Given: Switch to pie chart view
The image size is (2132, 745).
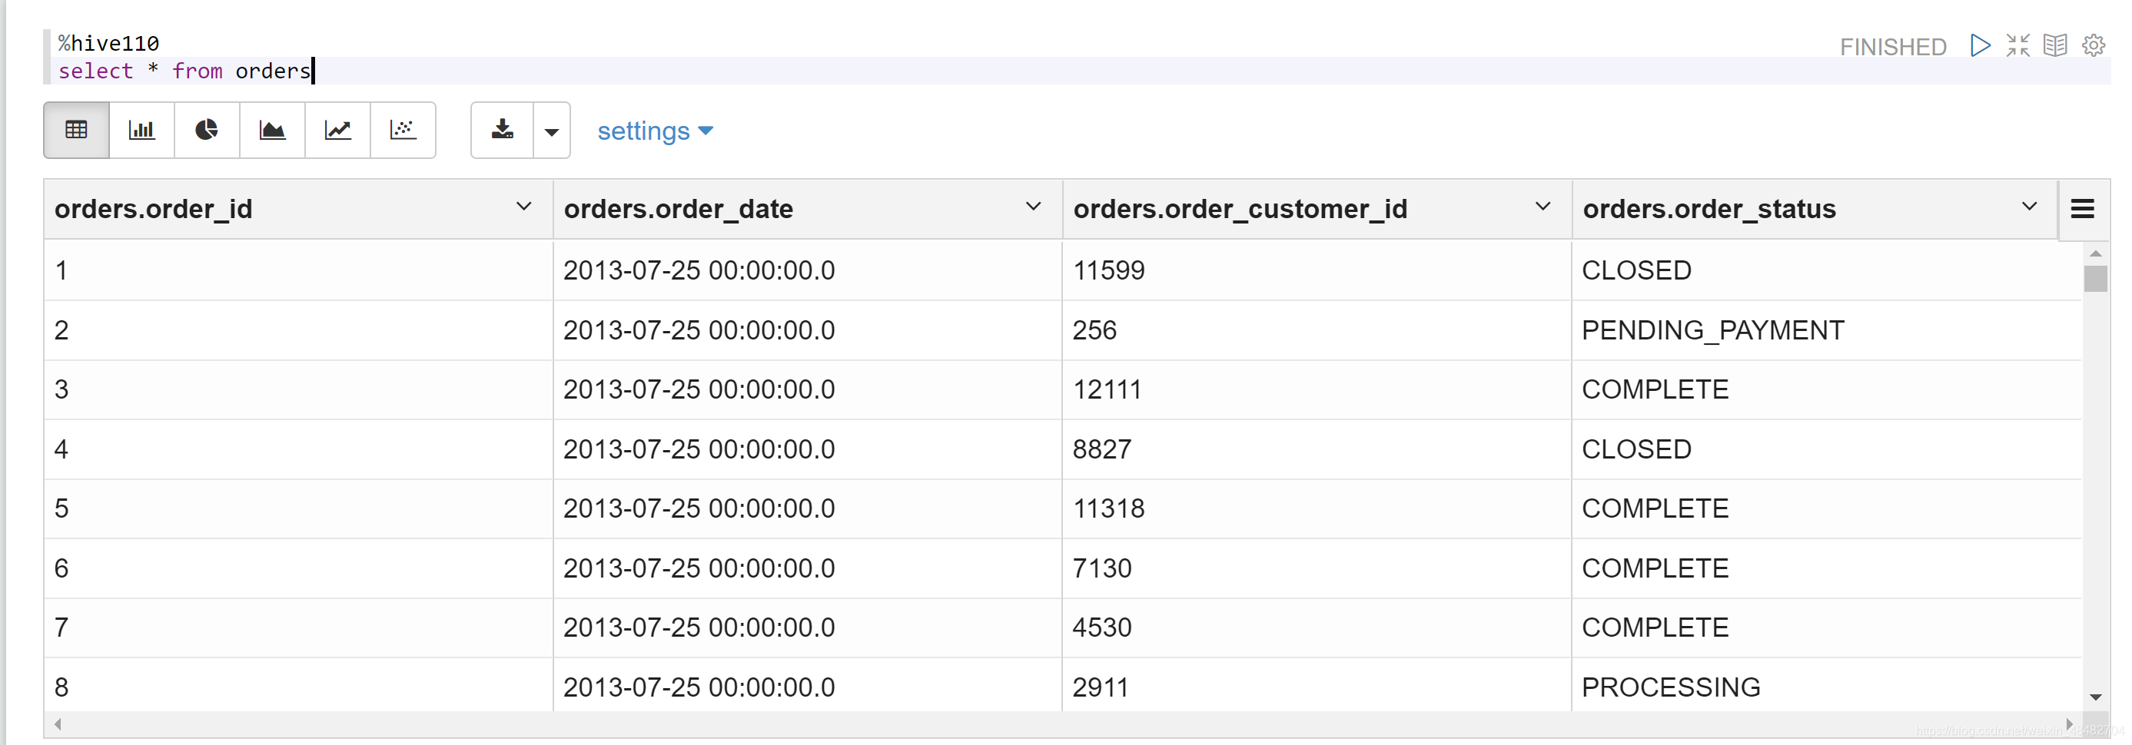Looking at the screenshot, I should tap(207, 130).
